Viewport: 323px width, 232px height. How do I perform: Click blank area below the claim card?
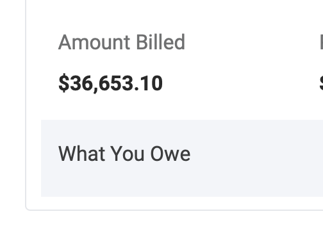tap(161, 222)
